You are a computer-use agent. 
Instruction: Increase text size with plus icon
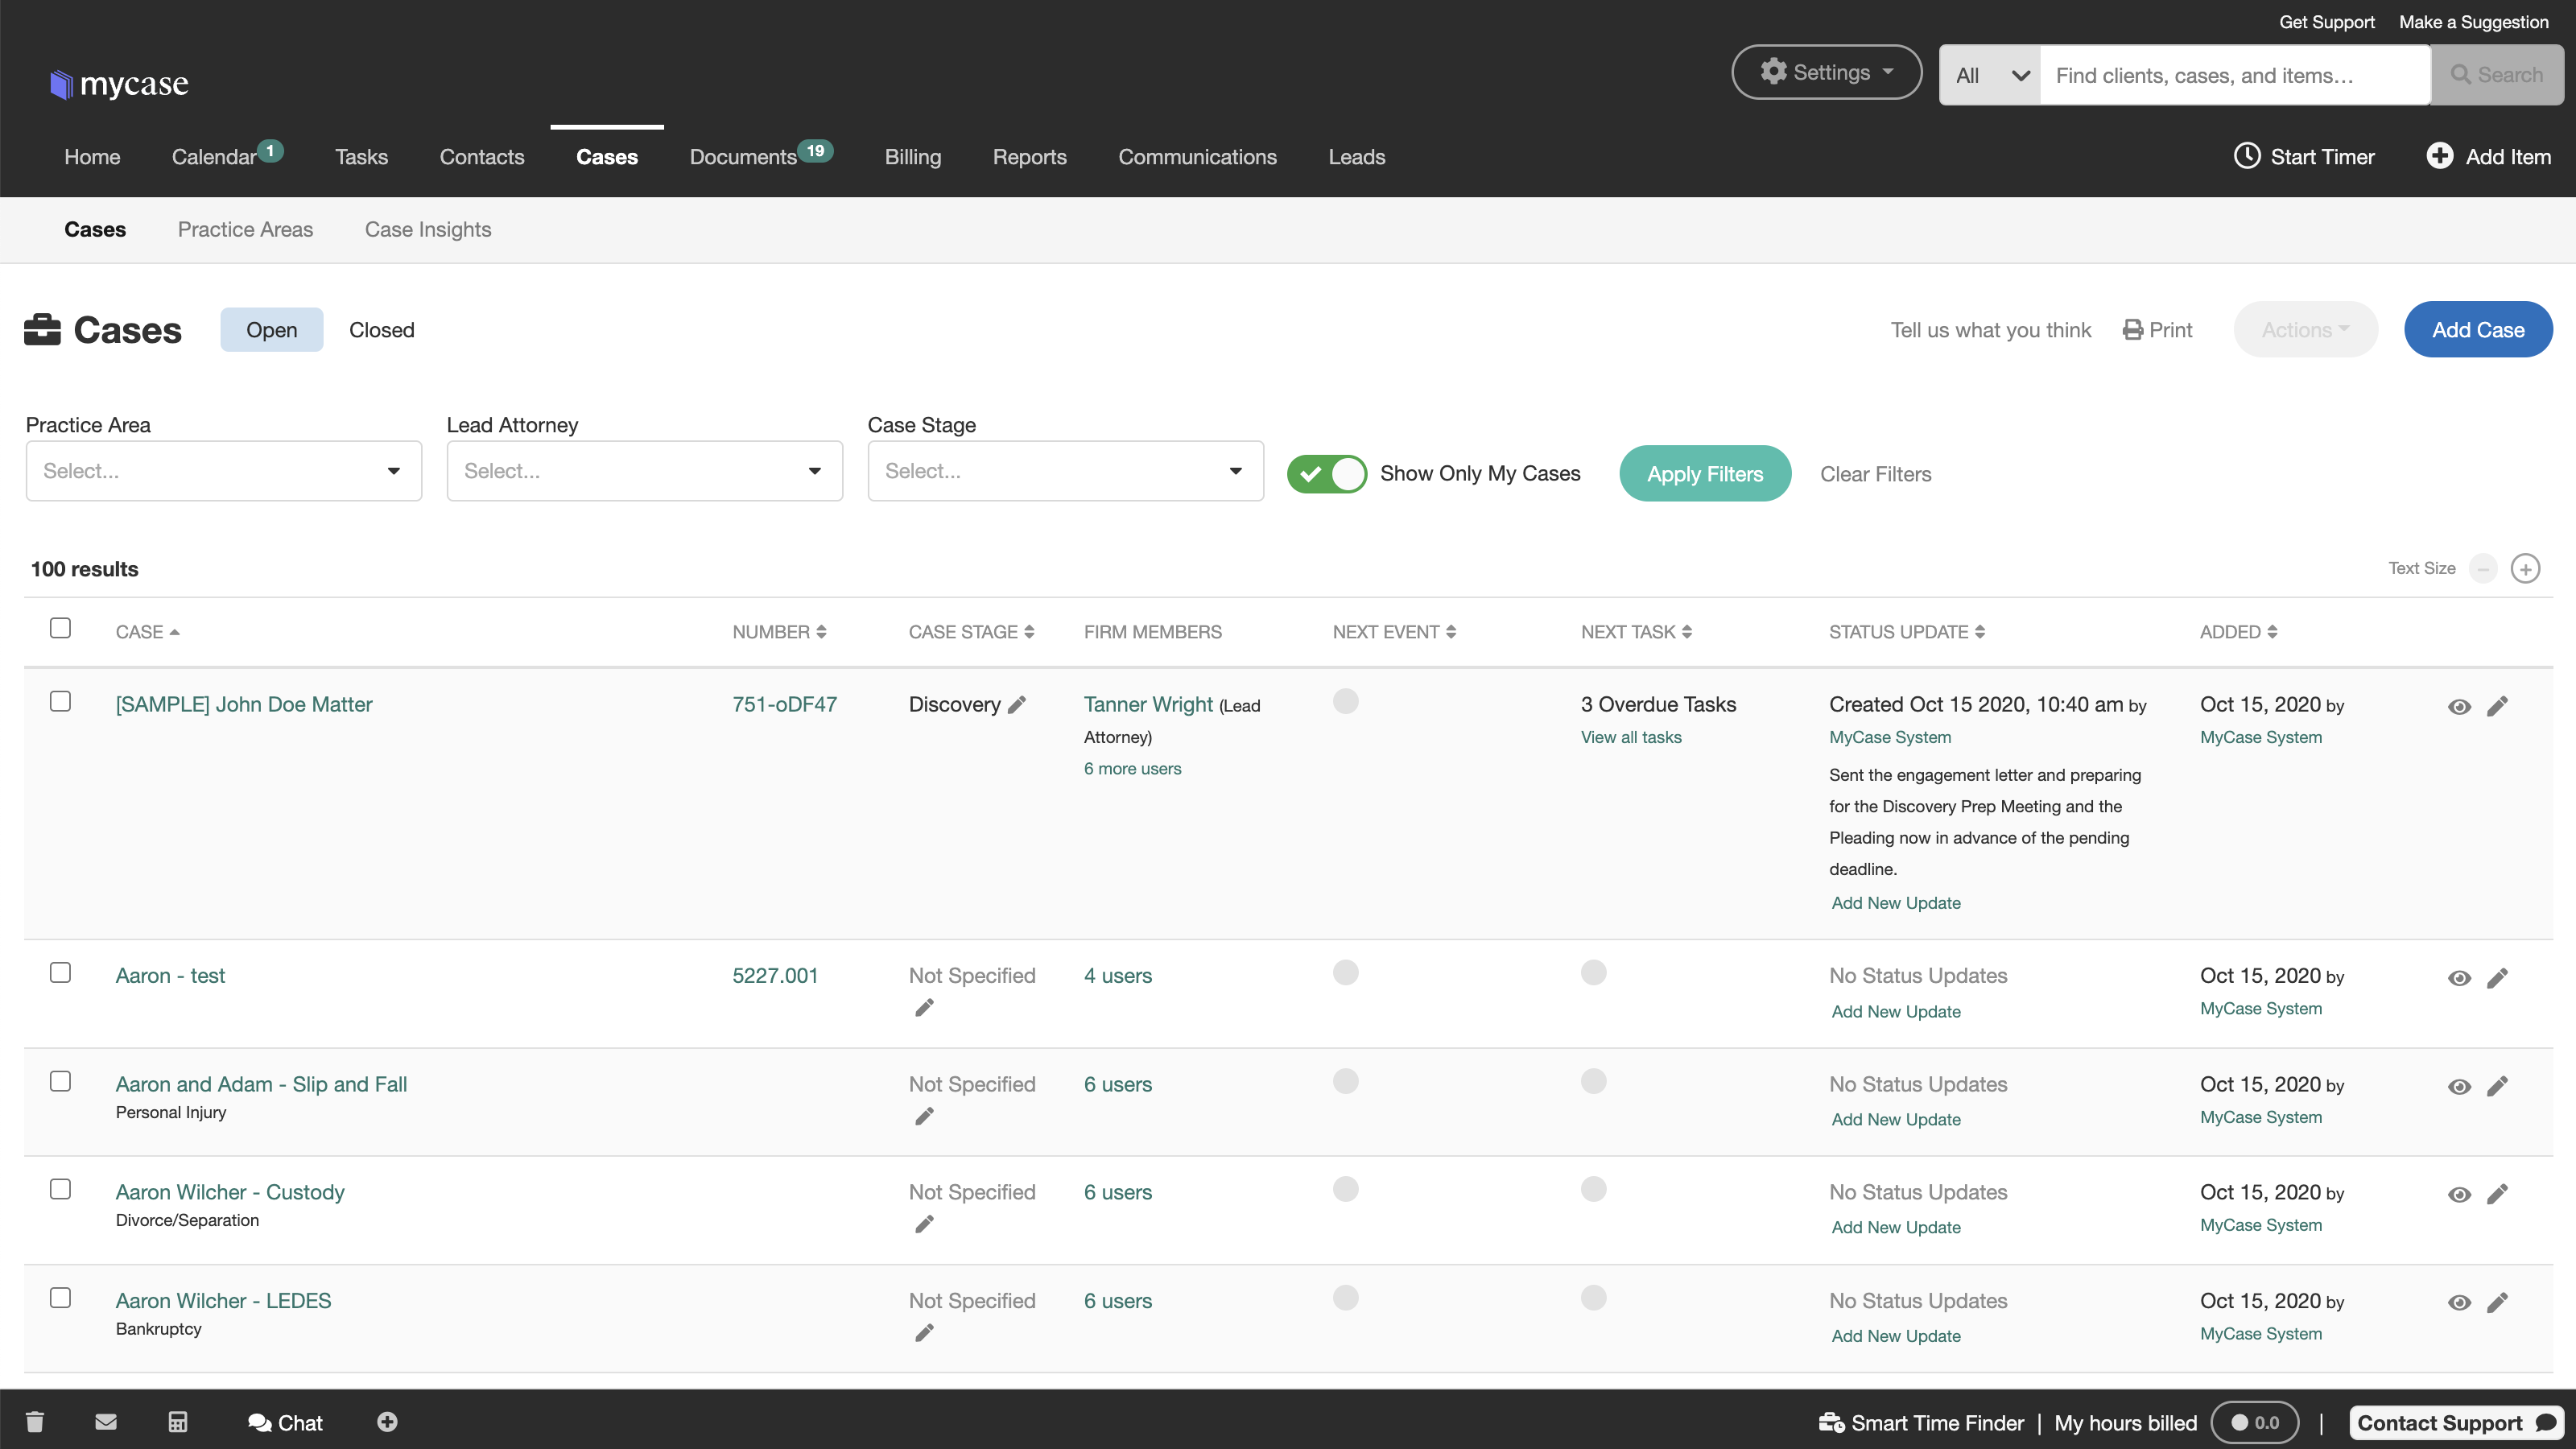(2525, 569)
